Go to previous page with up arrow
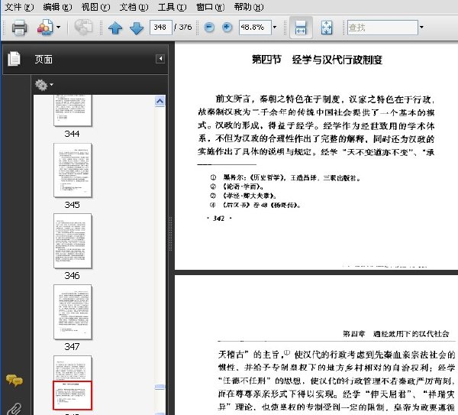Screen dimensions: 458x415 coord(115,28)
